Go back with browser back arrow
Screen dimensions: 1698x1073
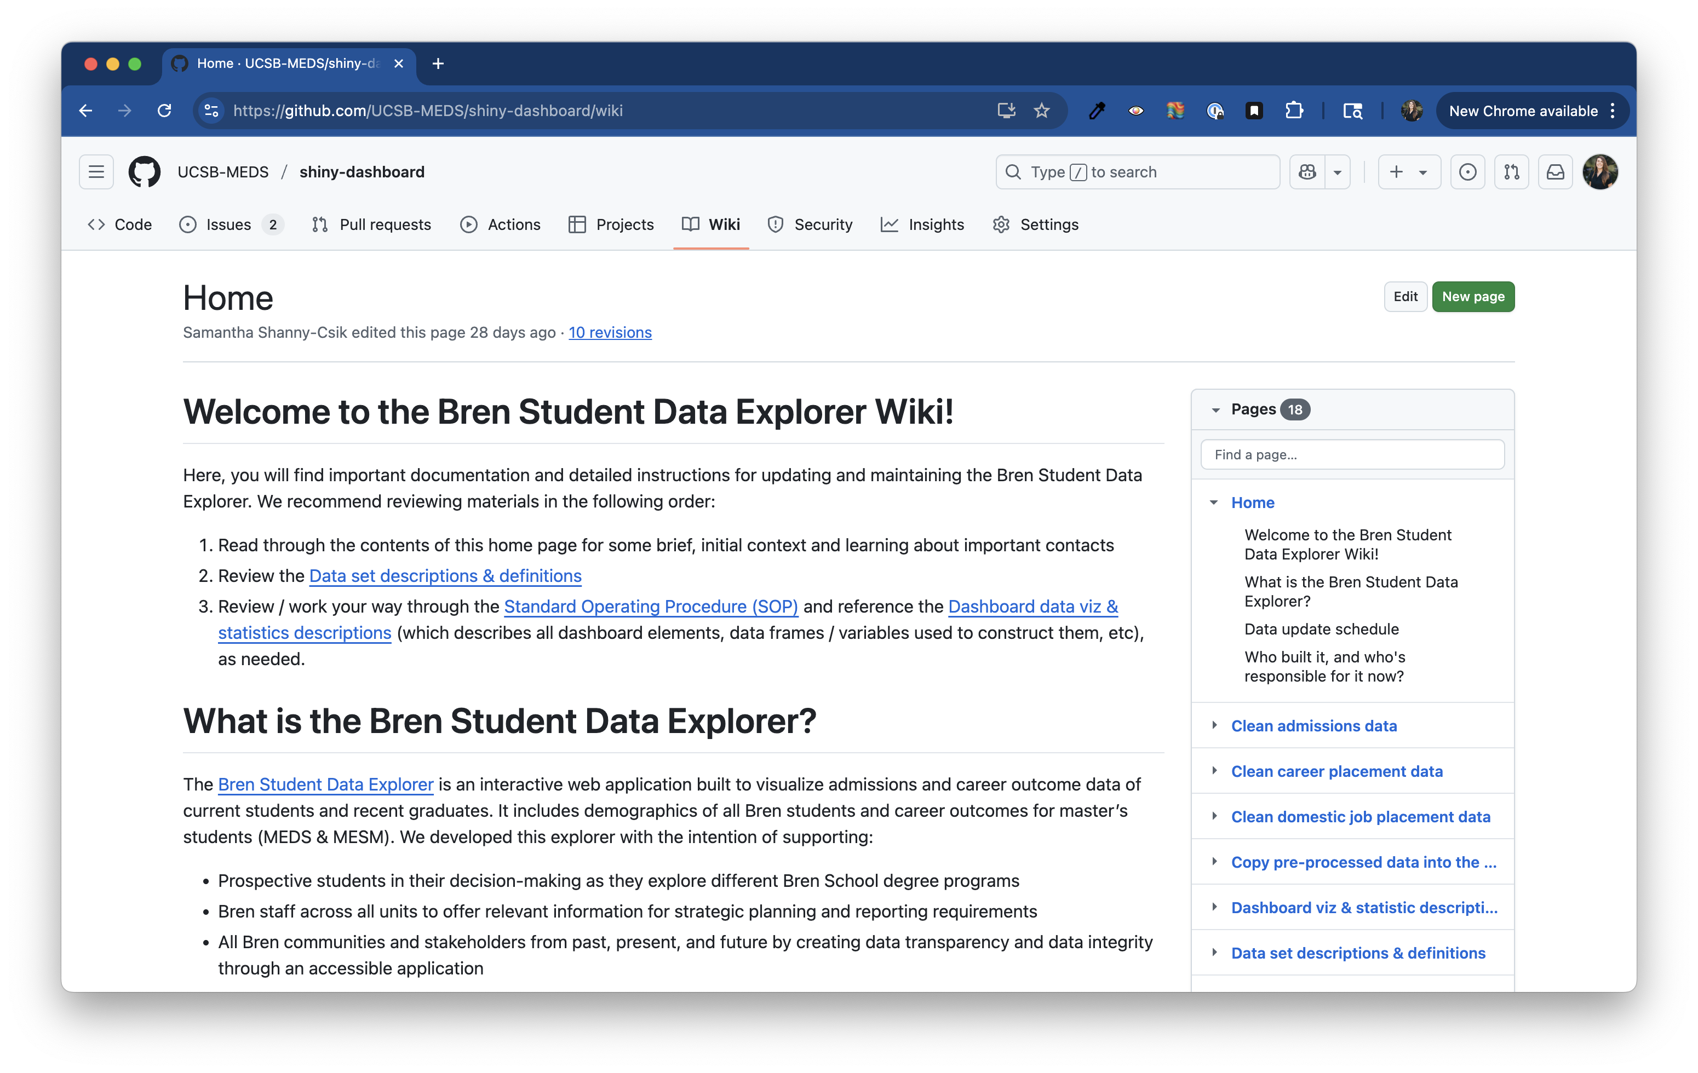coord(86,111)
